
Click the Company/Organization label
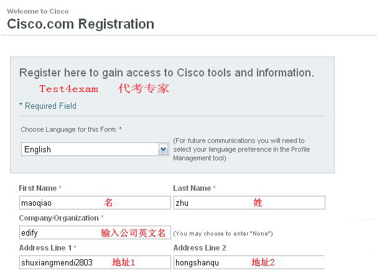tap(61, 218)
